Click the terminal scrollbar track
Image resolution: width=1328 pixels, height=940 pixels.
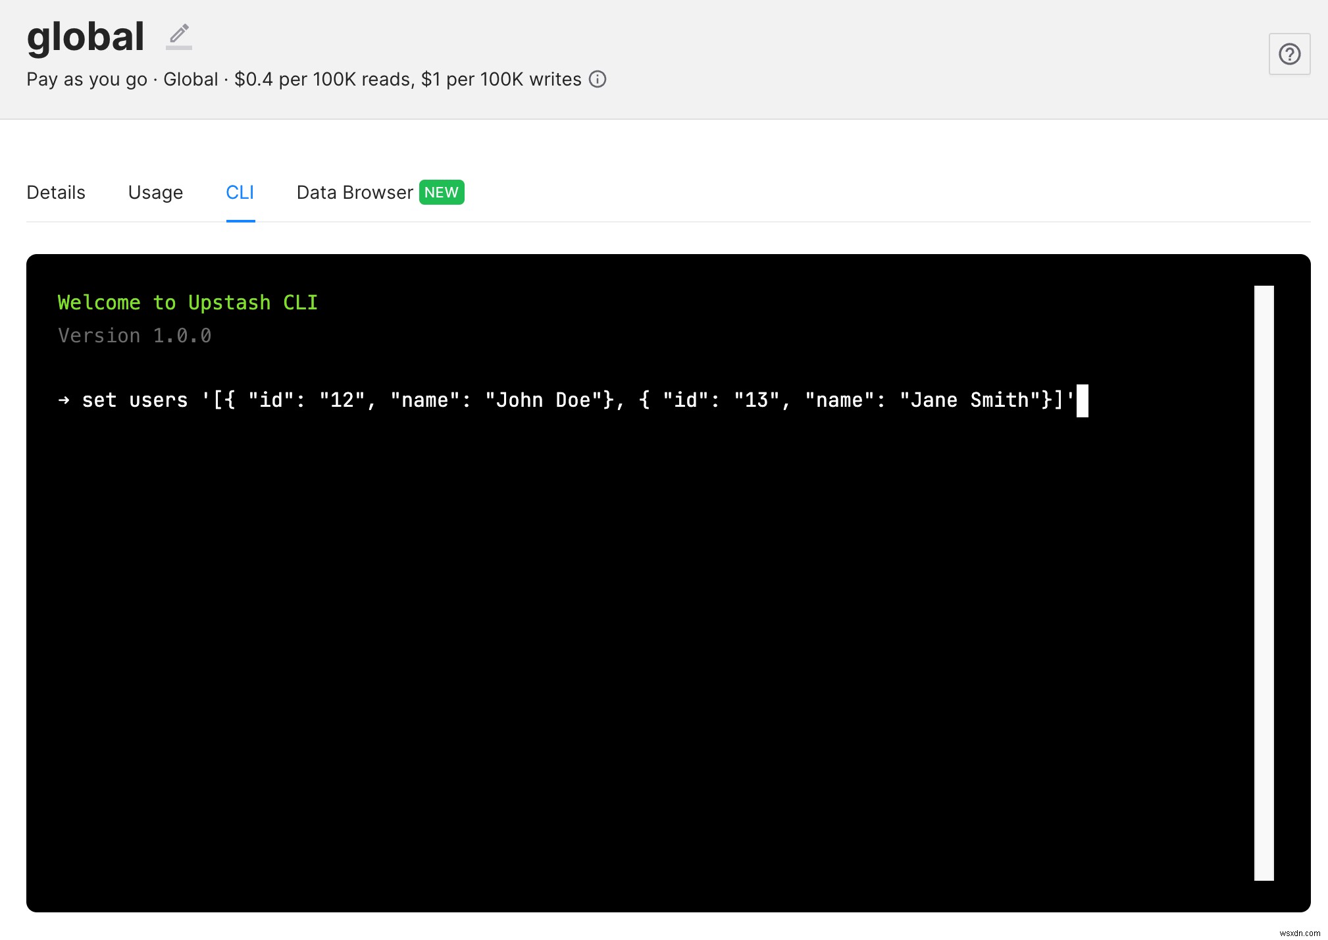pyautogui.click(x=1264, y=583)
